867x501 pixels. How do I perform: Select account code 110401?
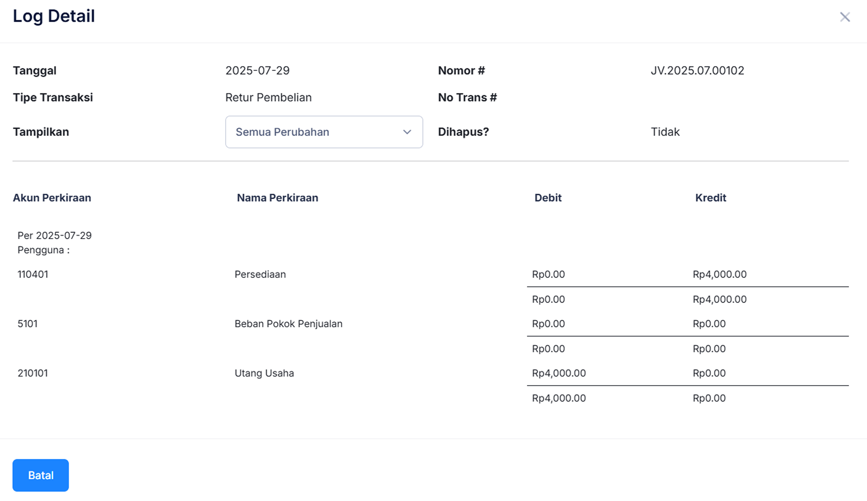coord(33,274)
